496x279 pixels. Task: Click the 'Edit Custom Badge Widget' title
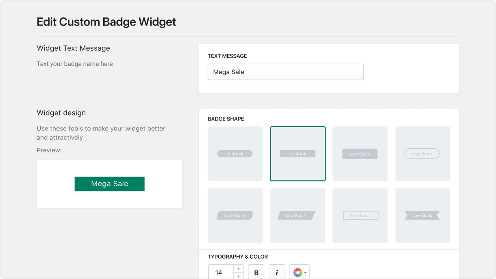tap(107, 22)
